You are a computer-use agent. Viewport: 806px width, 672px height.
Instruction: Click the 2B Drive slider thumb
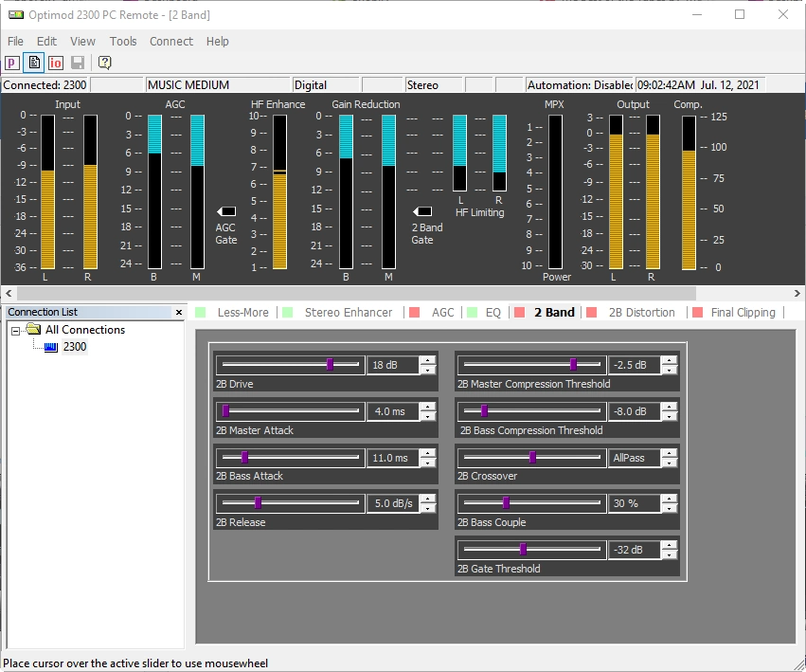point(330,365)
